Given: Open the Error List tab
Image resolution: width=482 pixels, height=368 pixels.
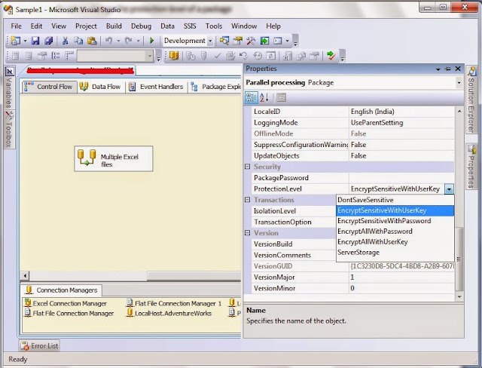Looking at the screenshot, I should click(39, 346).
